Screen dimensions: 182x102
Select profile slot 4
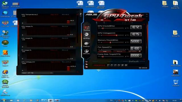[x=119, y=65]
